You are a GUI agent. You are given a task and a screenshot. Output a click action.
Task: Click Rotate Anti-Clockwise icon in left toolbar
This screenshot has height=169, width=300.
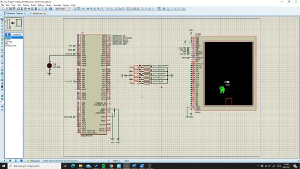click(2, 99)
